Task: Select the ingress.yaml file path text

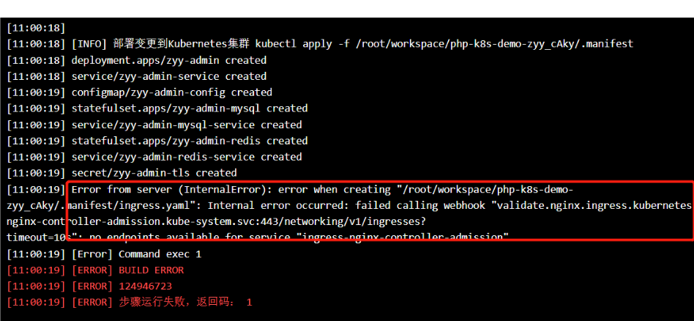Action: pyautogui.click(x=133, y=206)
